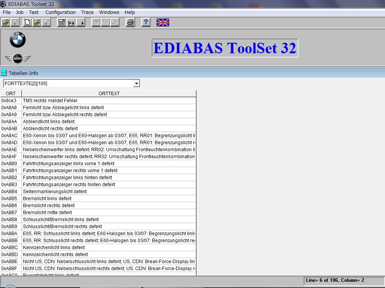The height and width of the screenshot is (288, 385).
Task: Select 'Schlusslicht/Bremslicht links defekt' cell
Action: (x=109, y=220)
